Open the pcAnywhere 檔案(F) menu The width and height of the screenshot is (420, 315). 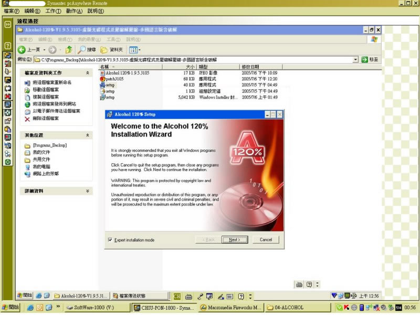(x=12, y=11)
